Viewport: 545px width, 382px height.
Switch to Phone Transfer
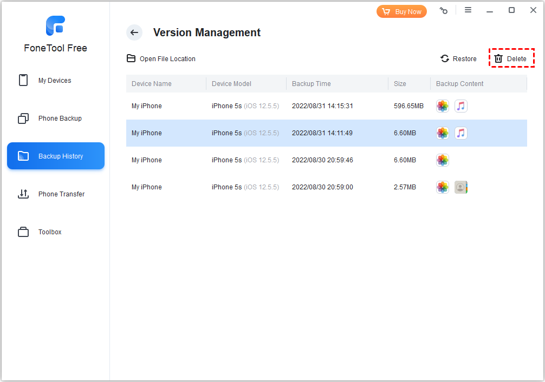(x=61, y=194)
